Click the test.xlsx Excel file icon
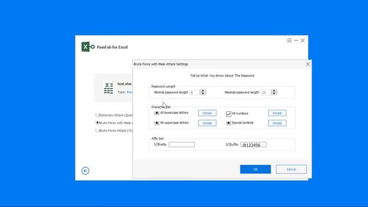 [x=108, y=87]
